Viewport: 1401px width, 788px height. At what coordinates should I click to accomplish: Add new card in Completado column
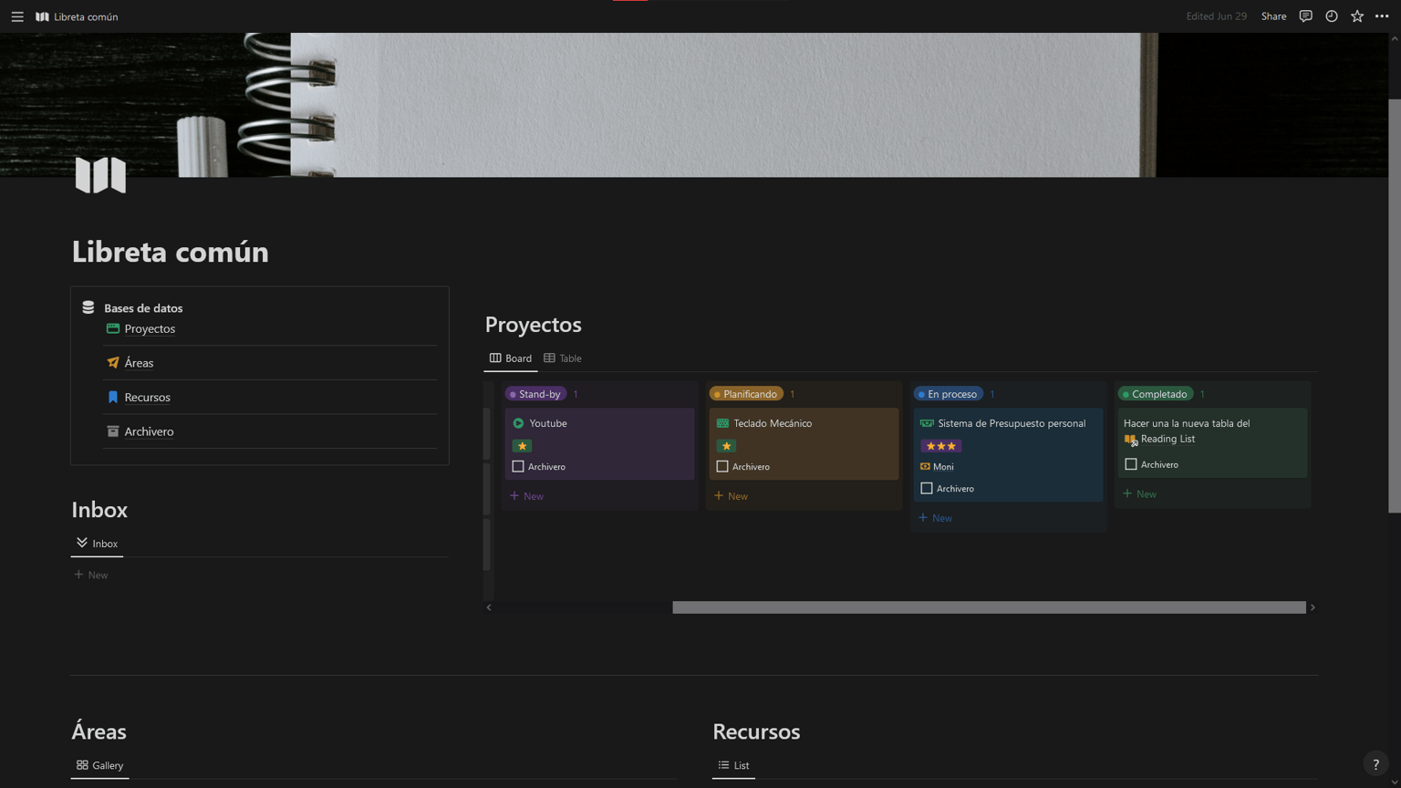(x=1140, y=494)
